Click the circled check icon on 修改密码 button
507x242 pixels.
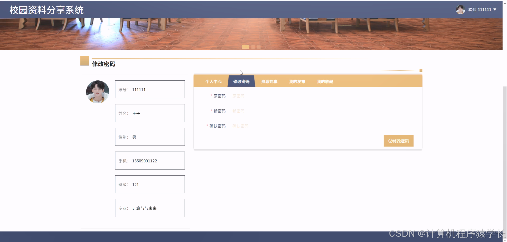(x=390, y=141)
